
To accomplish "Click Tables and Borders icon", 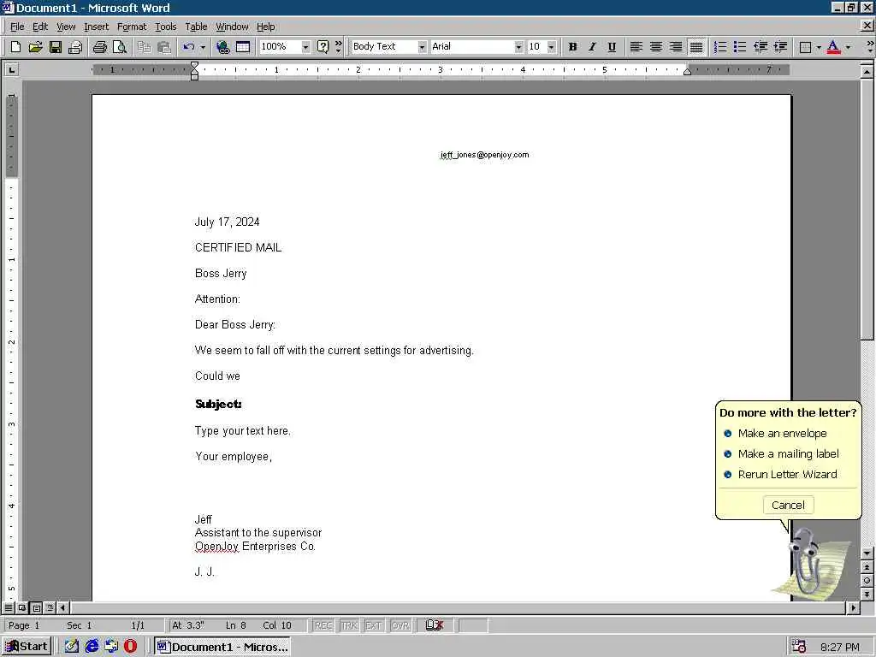I will [x=243, y=47].
